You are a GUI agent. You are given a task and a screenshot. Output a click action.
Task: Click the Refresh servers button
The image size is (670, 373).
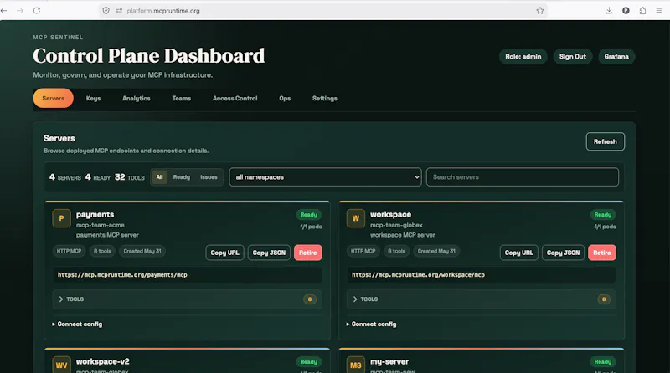(x=605, y=141)
